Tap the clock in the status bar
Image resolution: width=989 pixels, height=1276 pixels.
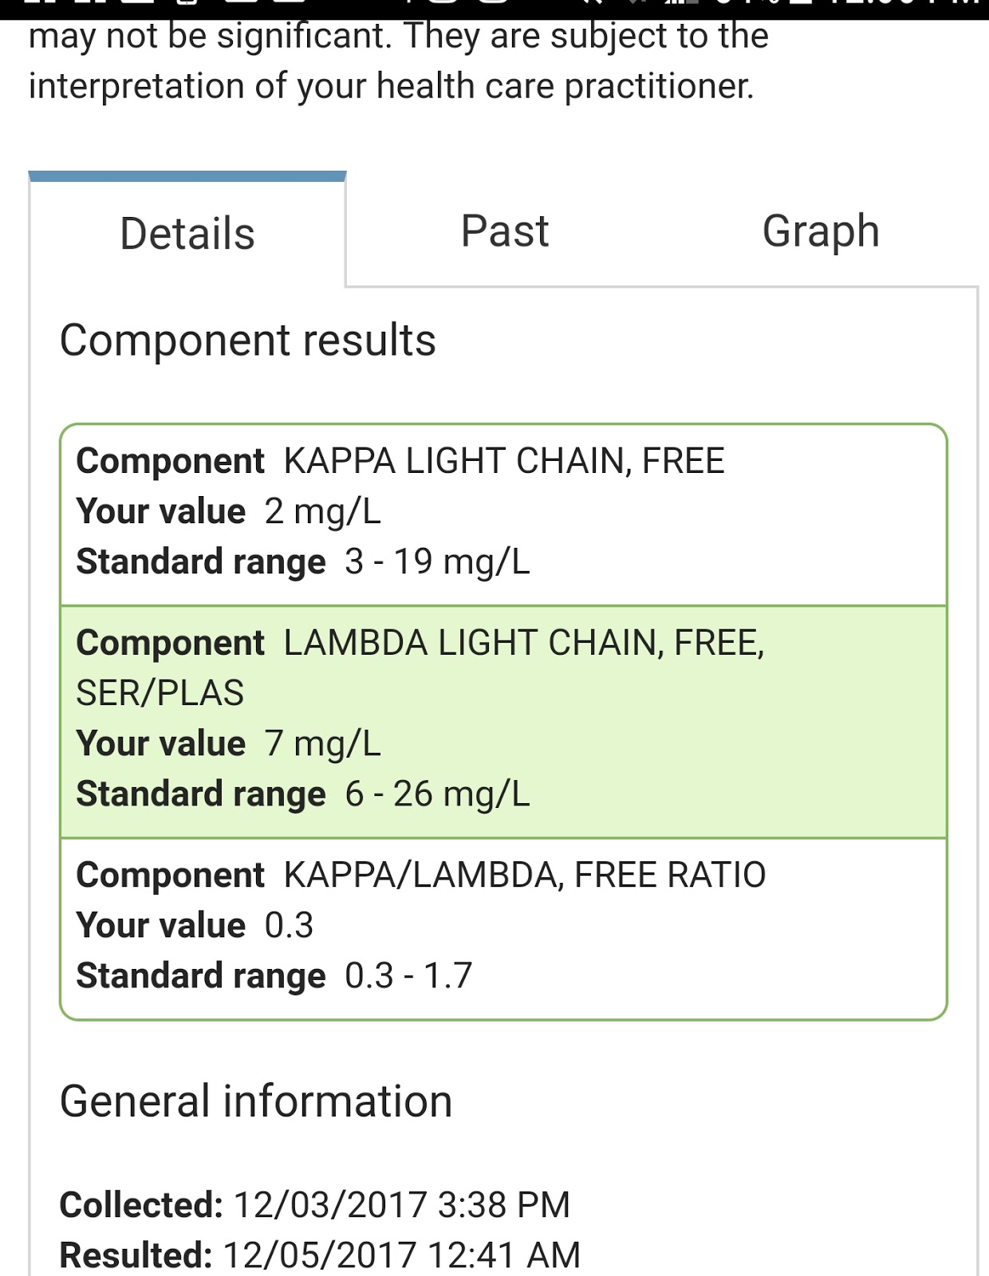coord(901,6)
